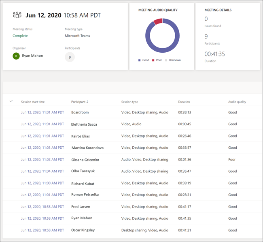Click the select-all checkmark in table header
The height and width of the screenshot is (242, 263).
coord(11,101)
